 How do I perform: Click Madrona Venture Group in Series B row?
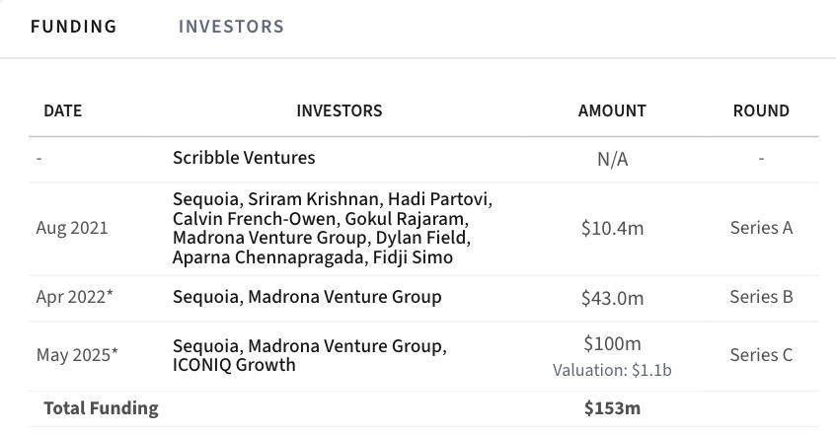pos(344,297)
